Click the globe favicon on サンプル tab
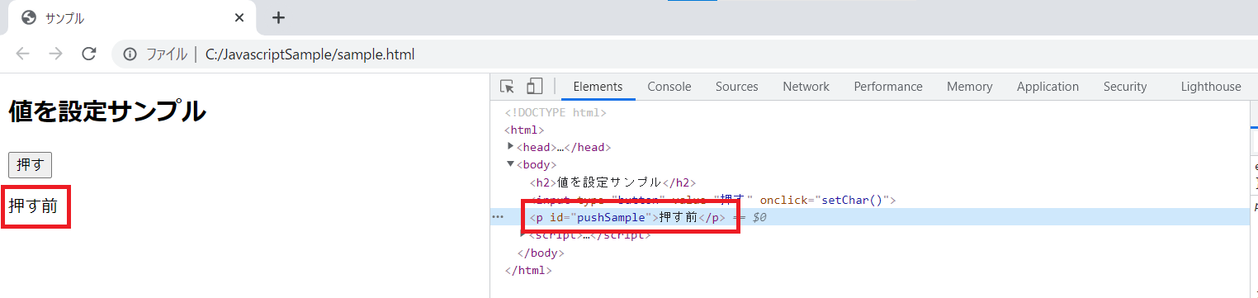The width and height of the screenshot is (1258, 298). [x=29, y=17]
